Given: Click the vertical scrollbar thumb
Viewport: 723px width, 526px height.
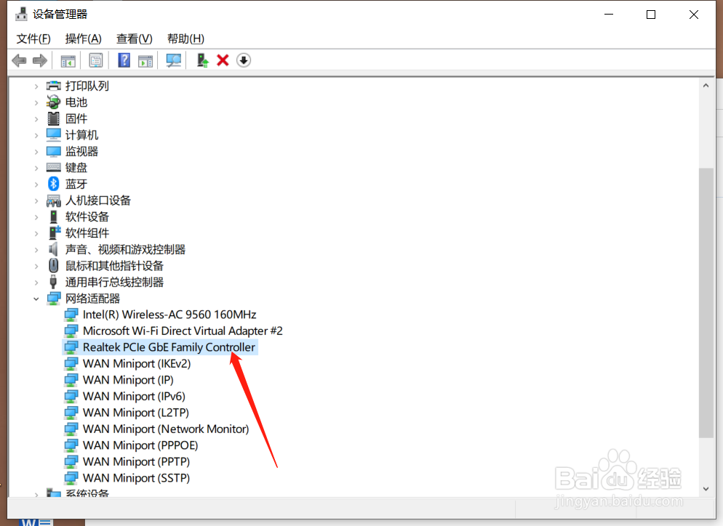Looking at the screenshot, I should click(706, 303).
